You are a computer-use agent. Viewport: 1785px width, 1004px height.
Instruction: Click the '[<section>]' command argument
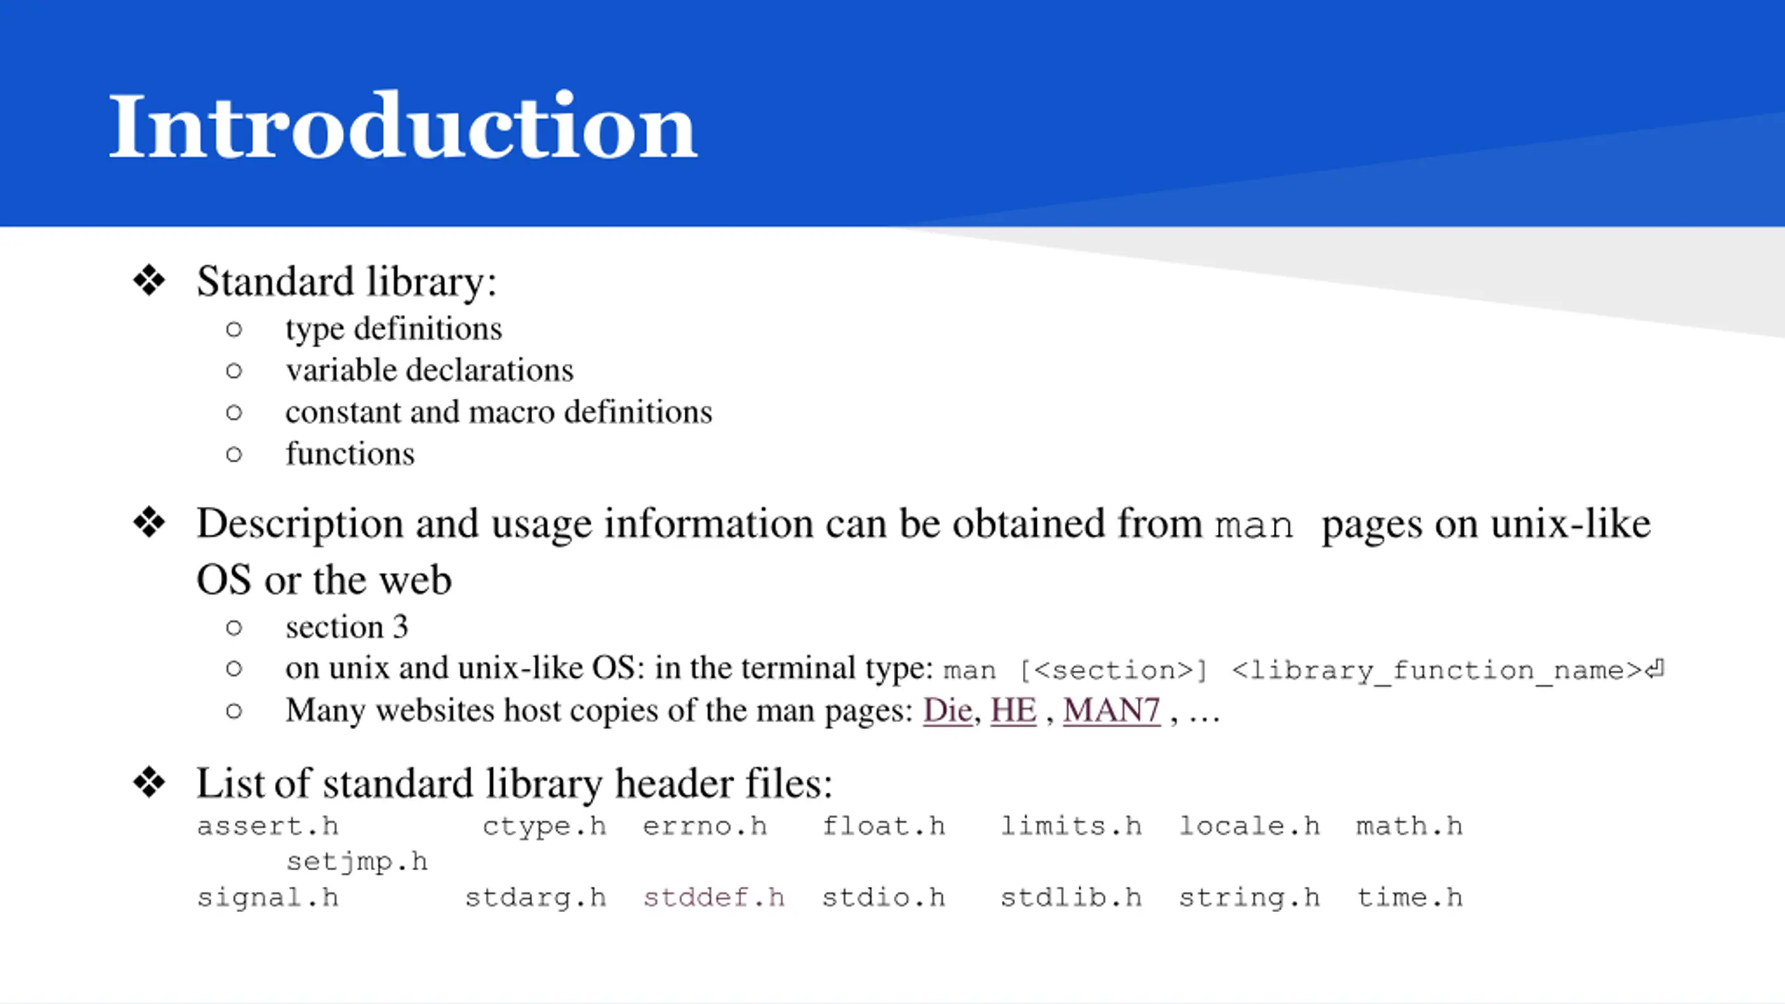coord(1113,671)
